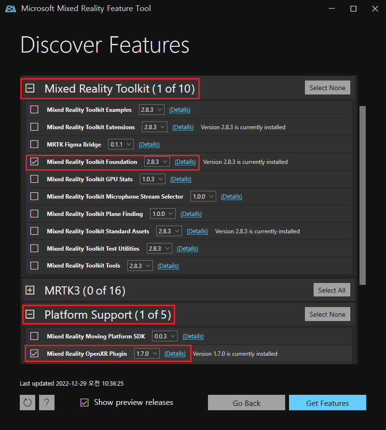Click the Discover Features page heading

click(x=105, y=45)
